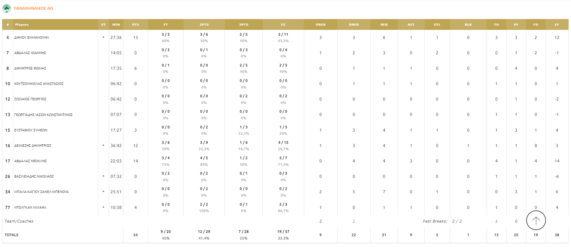Select ΜΠΑΛΑ-ΚΑΓΙΟΥ ΣΑΝΕΛ-ΜΠΕΝΟΥΑ player name
The width and height of the screenshot is (571, 247).
click(x=41, y=192)
